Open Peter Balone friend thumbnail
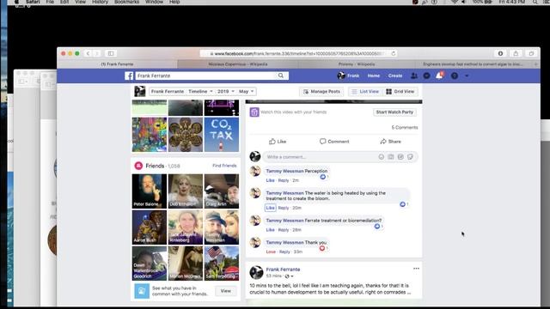Screen dimensions: 550x309 tap(149, 191)
